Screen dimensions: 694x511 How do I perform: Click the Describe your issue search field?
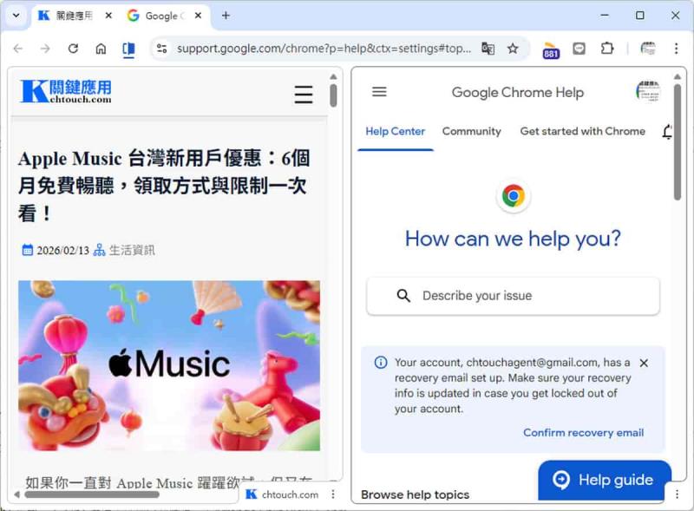[x=513, y=296]
